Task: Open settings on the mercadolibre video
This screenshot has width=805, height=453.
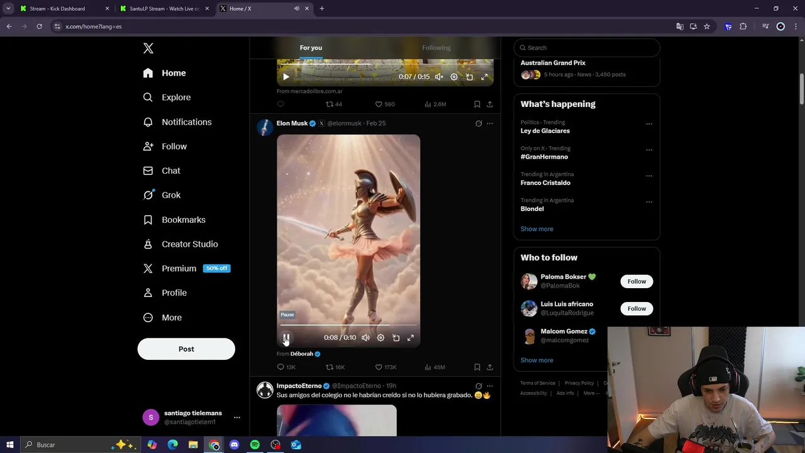Action: click(x=454, y=77)
